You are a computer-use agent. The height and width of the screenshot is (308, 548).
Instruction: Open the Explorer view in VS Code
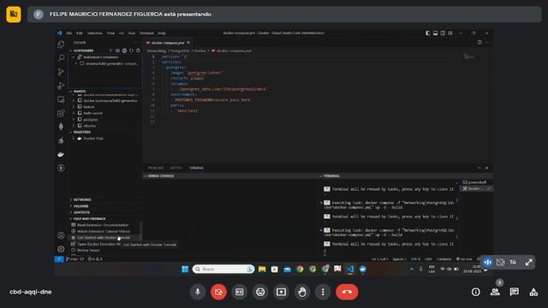[61, 44]
